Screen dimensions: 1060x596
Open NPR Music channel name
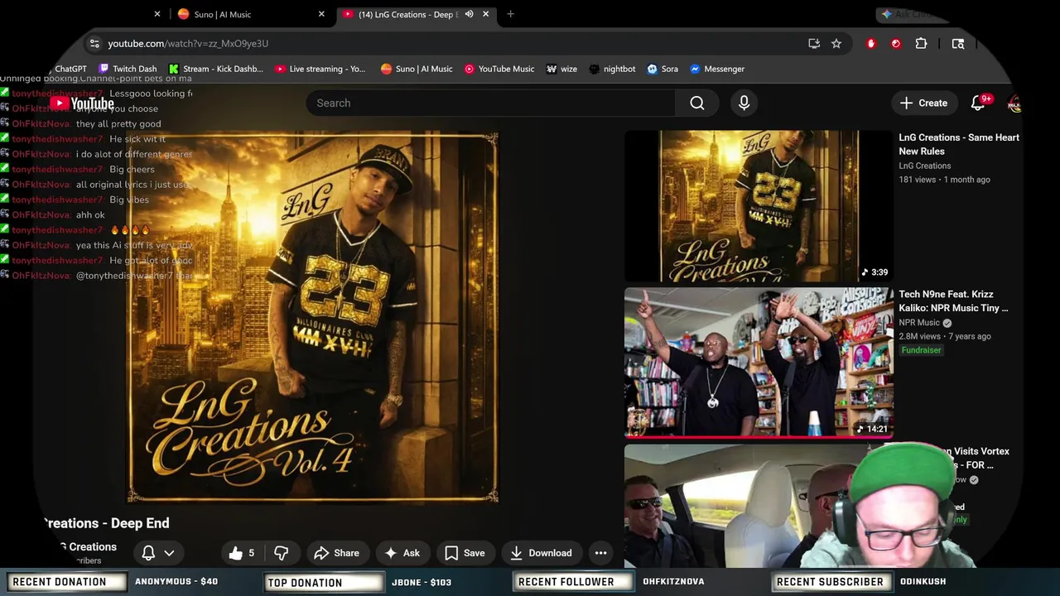919,323
